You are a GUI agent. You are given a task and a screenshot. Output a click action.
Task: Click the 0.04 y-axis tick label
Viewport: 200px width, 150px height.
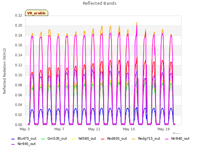[19, 105]
